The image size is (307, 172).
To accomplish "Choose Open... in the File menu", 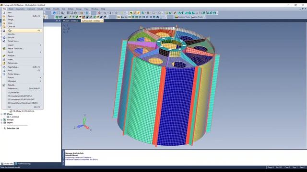I will (x=23, y=16).
